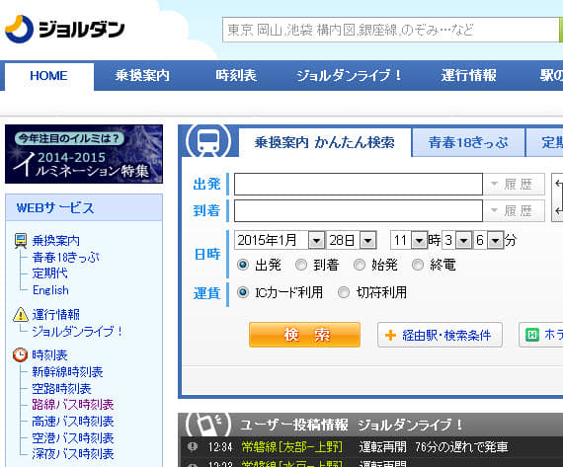This screenshot has height=467, width=563.
Task: Open the minute ones dropdown showing 6
Action: 489,240
